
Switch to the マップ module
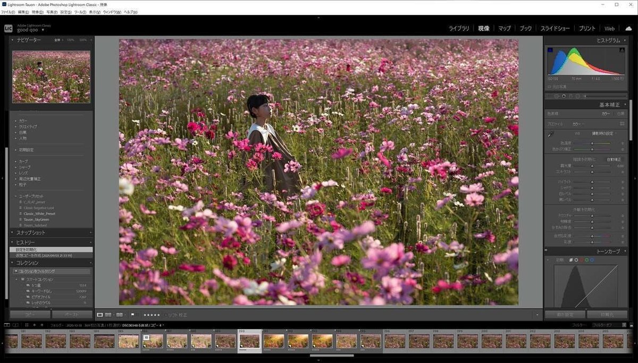coord(504,28)
